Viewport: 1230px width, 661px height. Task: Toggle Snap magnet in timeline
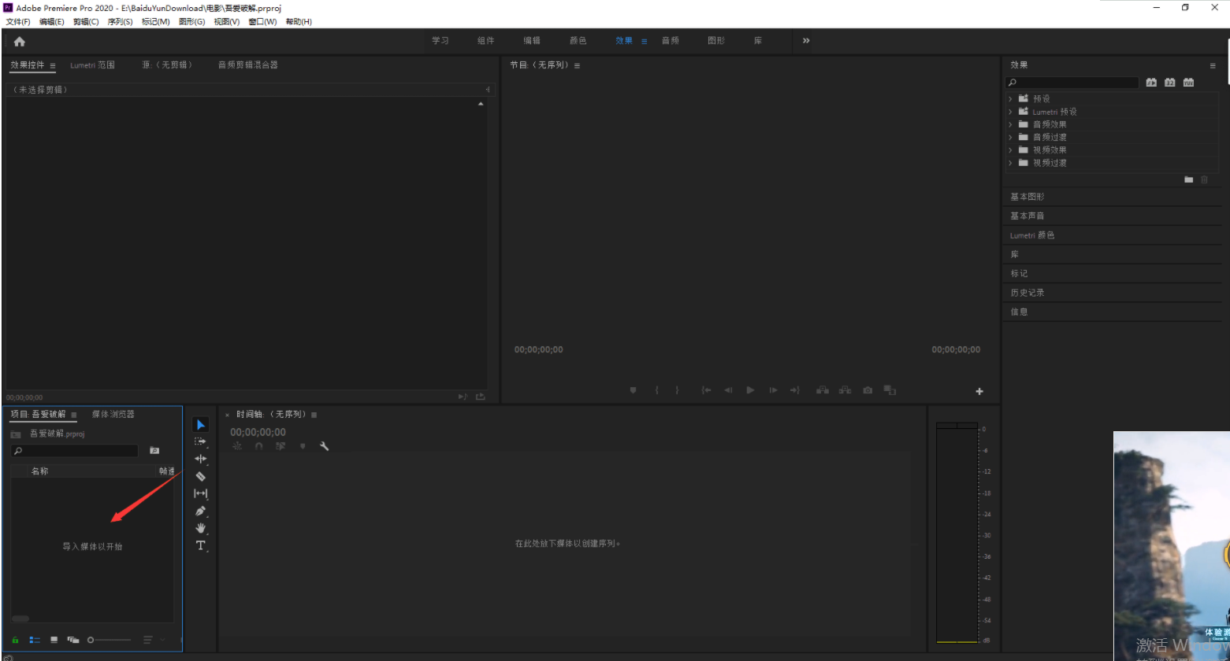point(258,446)
